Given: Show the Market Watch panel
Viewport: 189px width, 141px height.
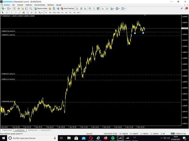Looking at the screenshot, I should tap(15, 8).
